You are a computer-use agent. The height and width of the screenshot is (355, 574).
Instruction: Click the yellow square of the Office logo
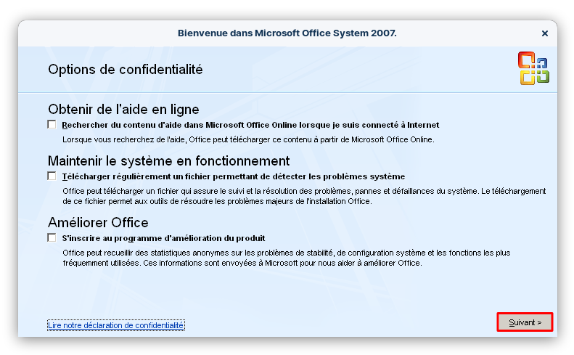528,78
